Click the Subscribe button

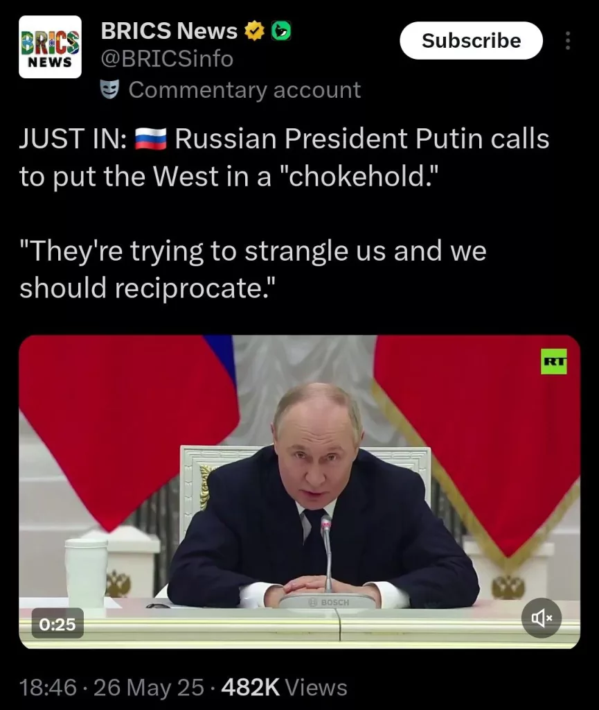coord(471,41)
